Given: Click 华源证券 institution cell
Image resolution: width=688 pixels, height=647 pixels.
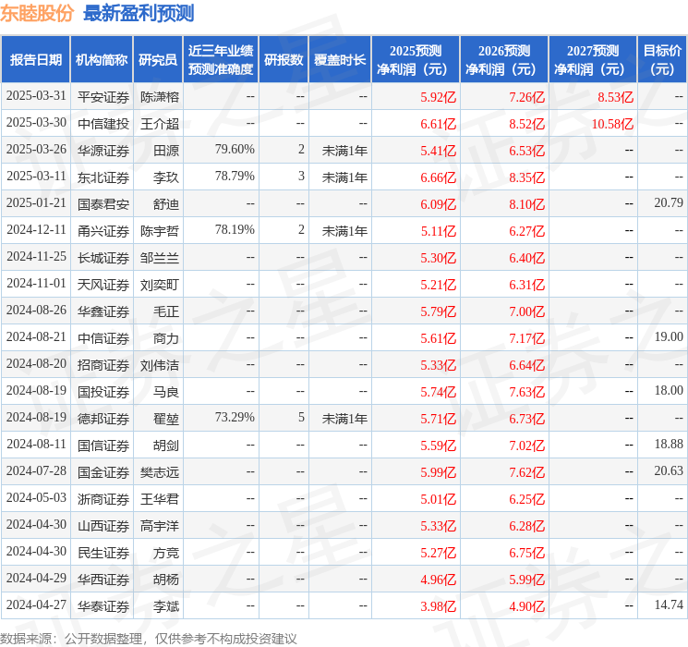Looking at the screenshot, I should (103, 151).
